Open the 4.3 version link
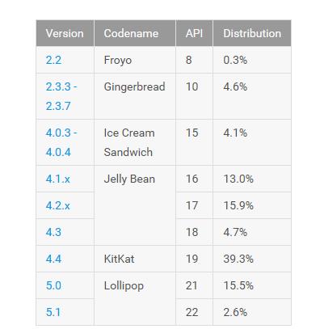Image resolution: width=320 pixels, height=329 pixels. coord(53,232)
